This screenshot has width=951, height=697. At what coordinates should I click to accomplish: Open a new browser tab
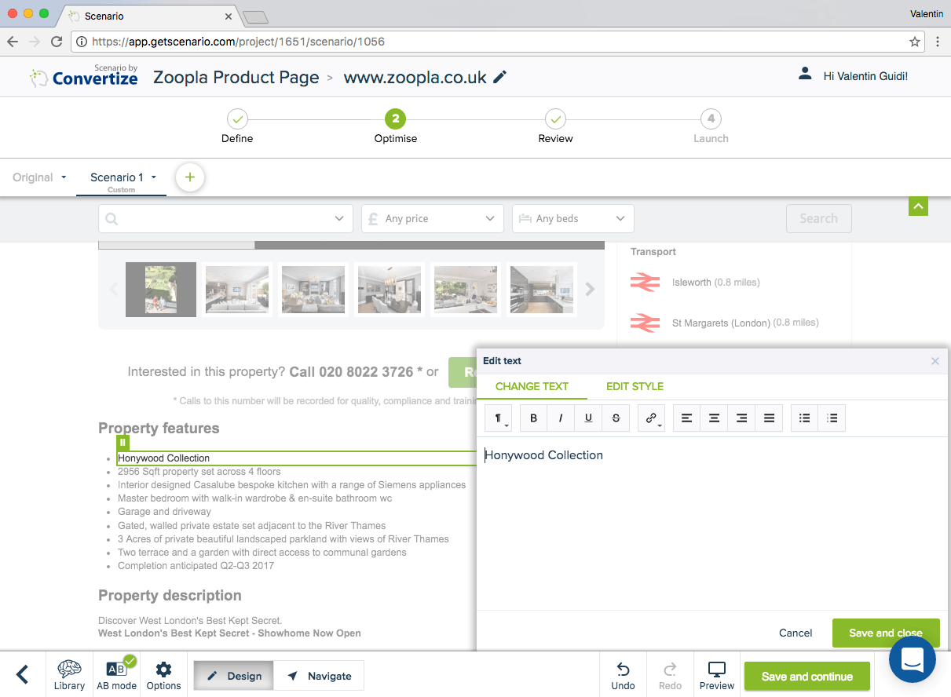tap(255, 16)
